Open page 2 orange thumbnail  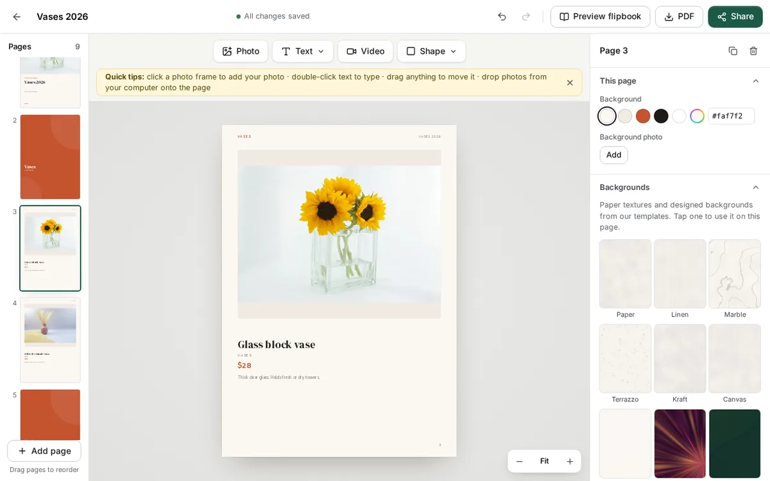(x=50, y=157)
